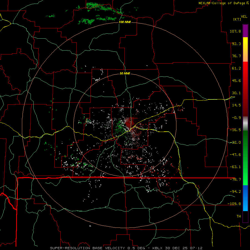Click the gray segment of the color bar
This screenshot has height=250, width=250.
[x=245, y=124]
